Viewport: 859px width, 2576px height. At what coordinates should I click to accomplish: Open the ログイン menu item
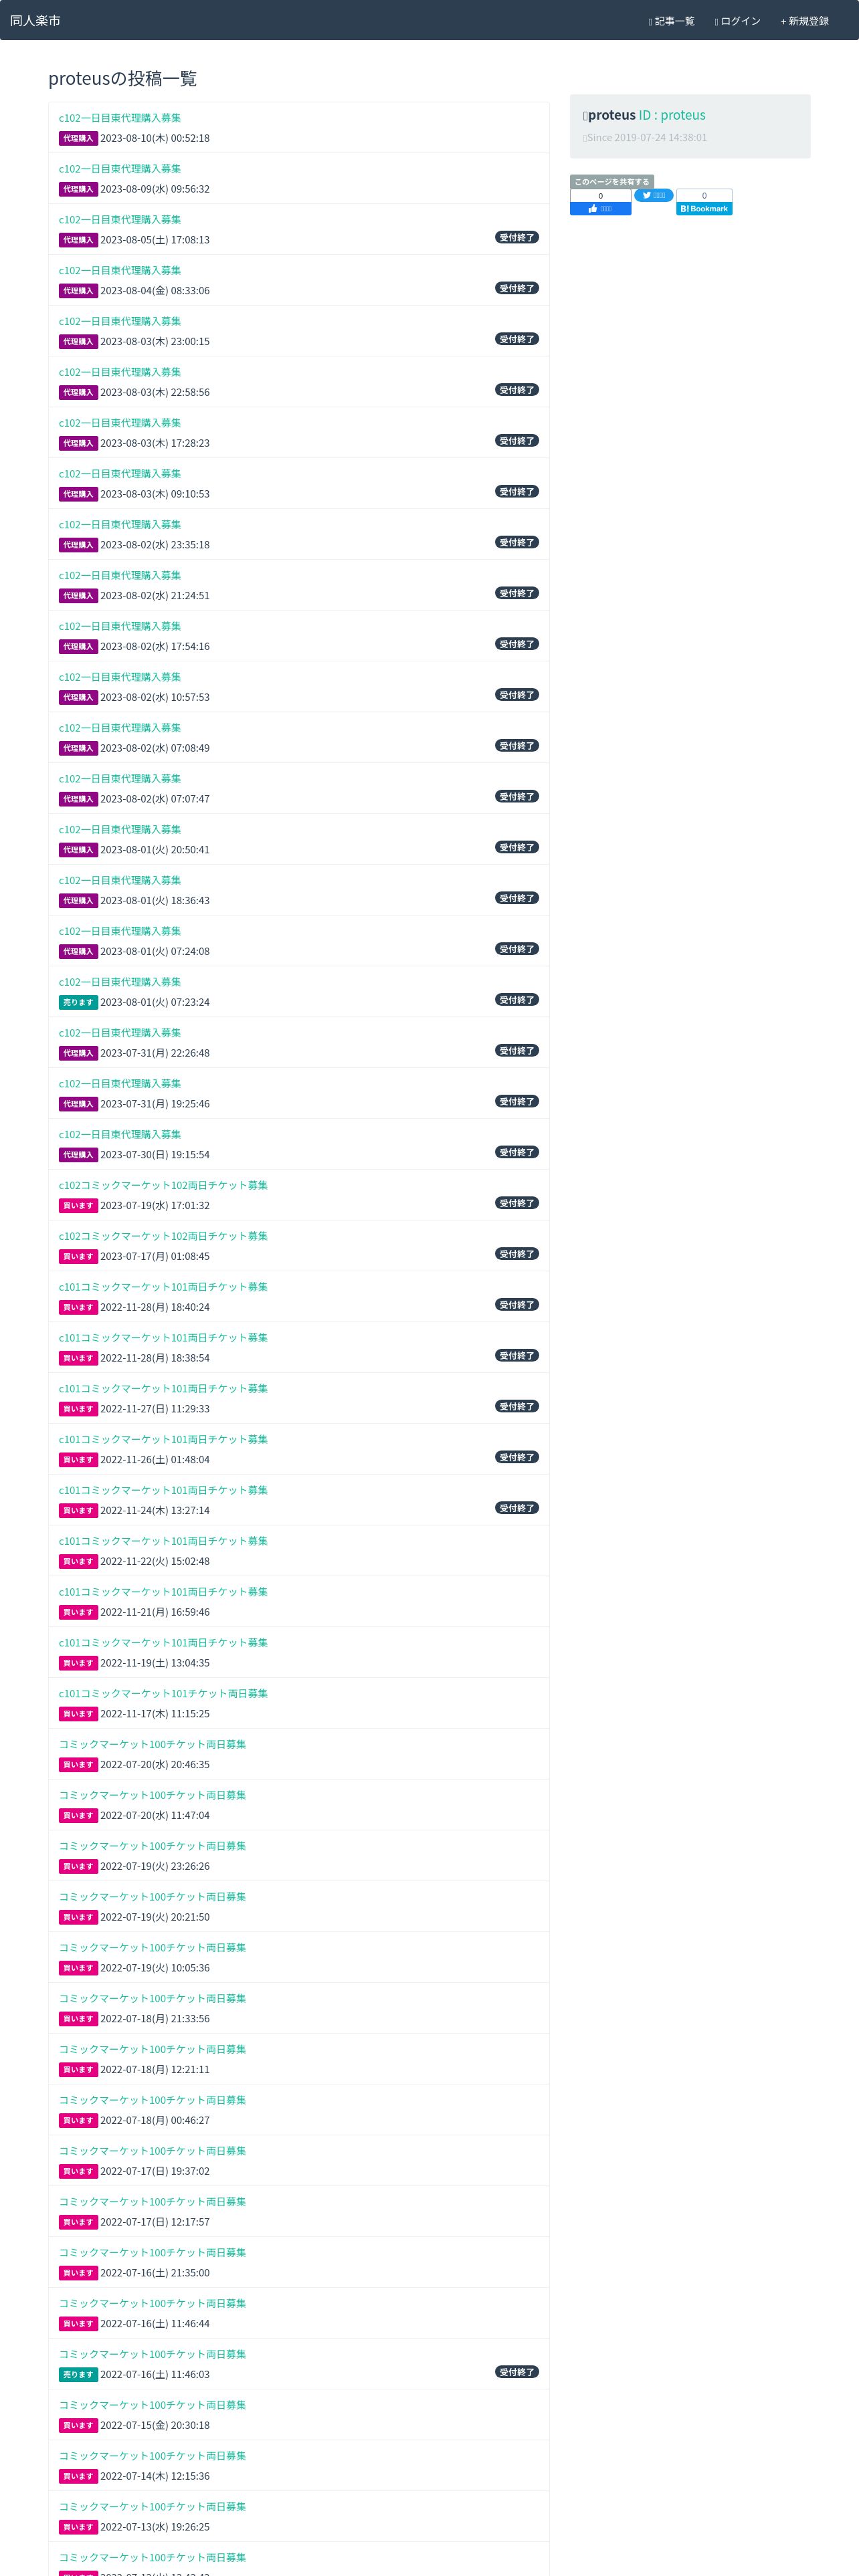pos(737,21)
